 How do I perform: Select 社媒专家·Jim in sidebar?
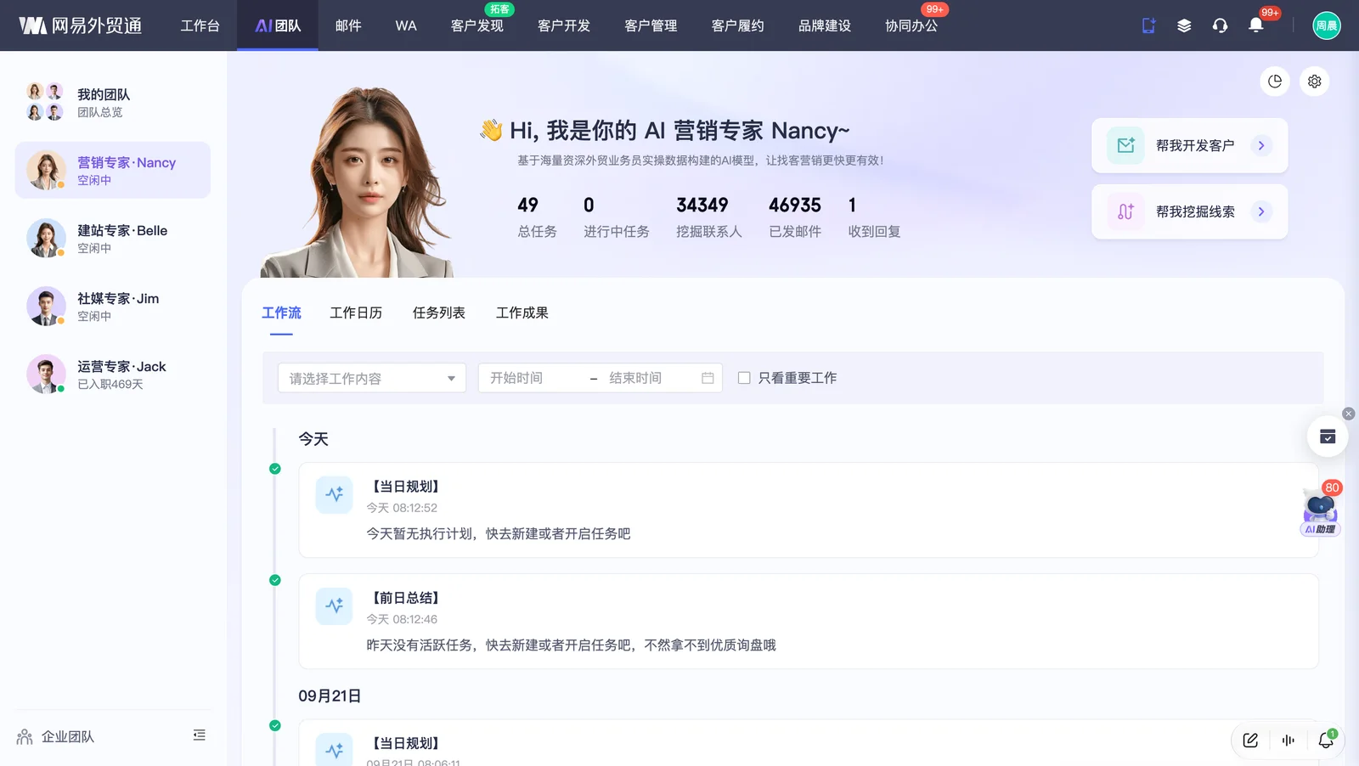click(113, 306)
